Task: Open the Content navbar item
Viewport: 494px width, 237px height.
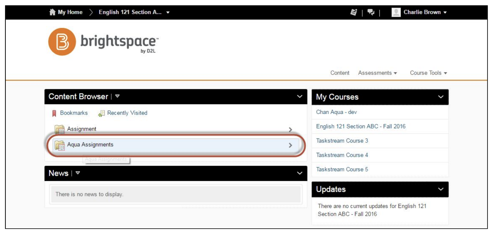Action: (340, 73)
